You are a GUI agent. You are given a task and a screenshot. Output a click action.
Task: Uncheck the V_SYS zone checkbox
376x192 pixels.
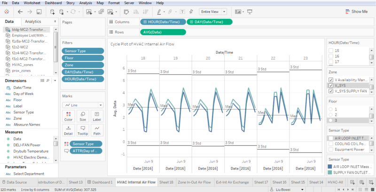(x=331, y=85)
